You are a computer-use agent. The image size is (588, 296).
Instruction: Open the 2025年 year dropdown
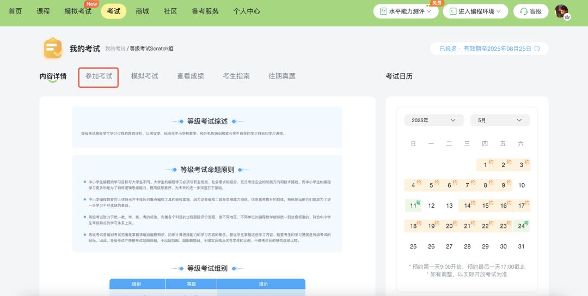[433, 120]
